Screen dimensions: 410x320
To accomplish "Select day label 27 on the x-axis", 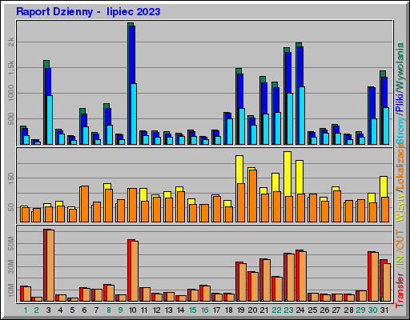I will click(x=336, y=310).
